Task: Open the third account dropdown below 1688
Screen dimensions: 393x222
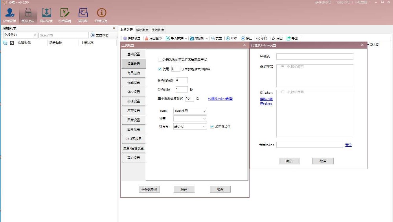Action: tap(190, 127)
